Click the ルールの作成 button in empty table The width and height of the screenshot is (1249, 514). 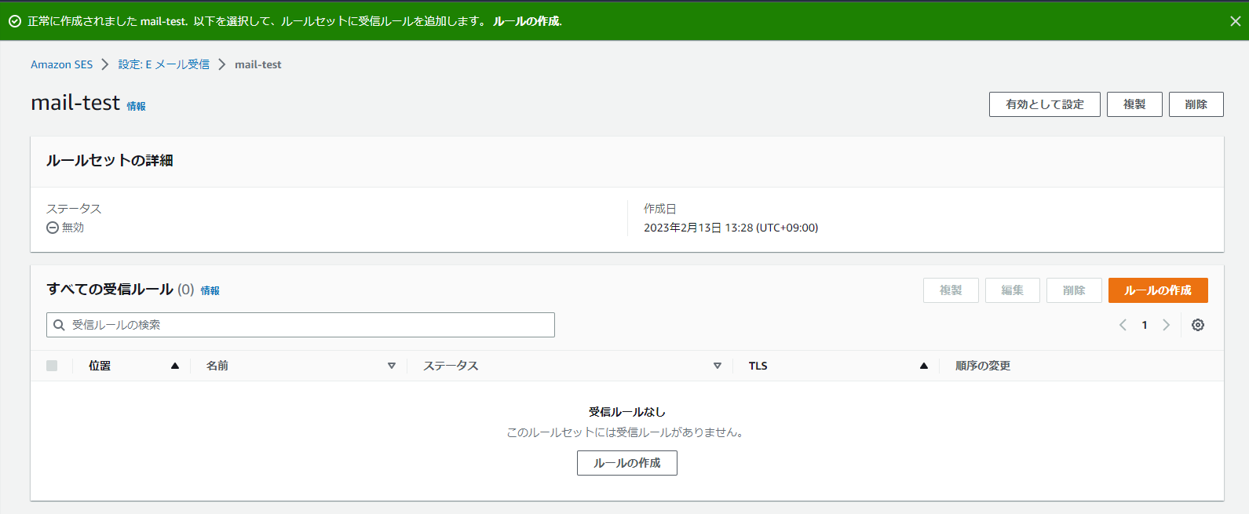627,463
